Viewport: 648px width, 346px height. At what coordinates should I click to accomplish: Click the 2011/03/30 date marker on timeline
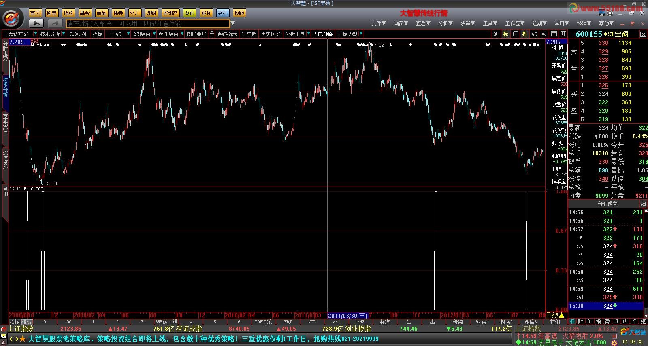[x=348, y=315]
